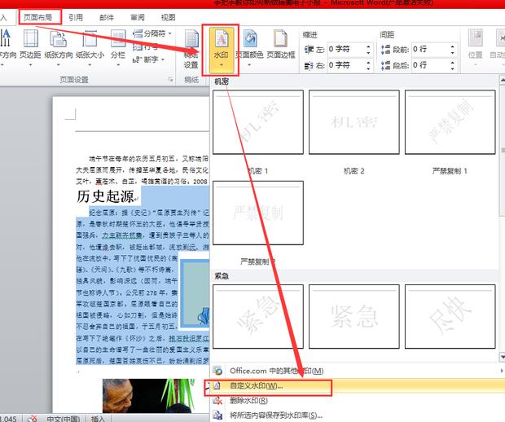Select the 尽快 watermark thumbnail
Screen dimensions: 505x422
point(450,316)
